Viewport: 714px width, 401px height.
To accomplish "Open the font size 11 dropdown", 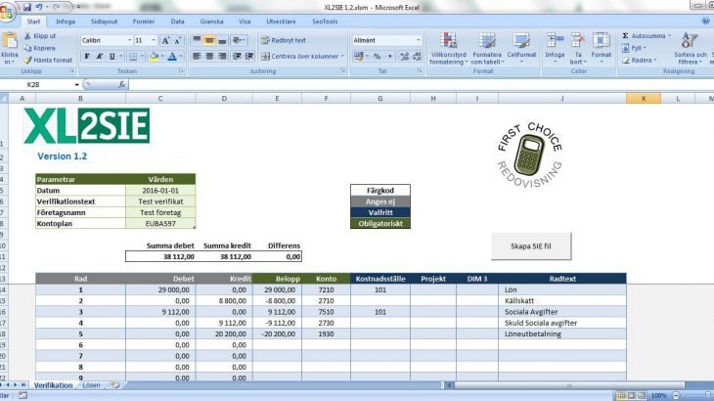I will [x=154, y=40].
